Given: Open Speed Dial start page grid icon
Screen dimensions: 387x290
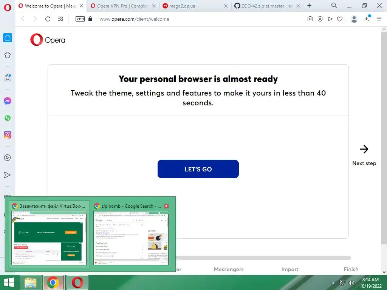Looking at the screenshot, I should click(x=60, y=19).
